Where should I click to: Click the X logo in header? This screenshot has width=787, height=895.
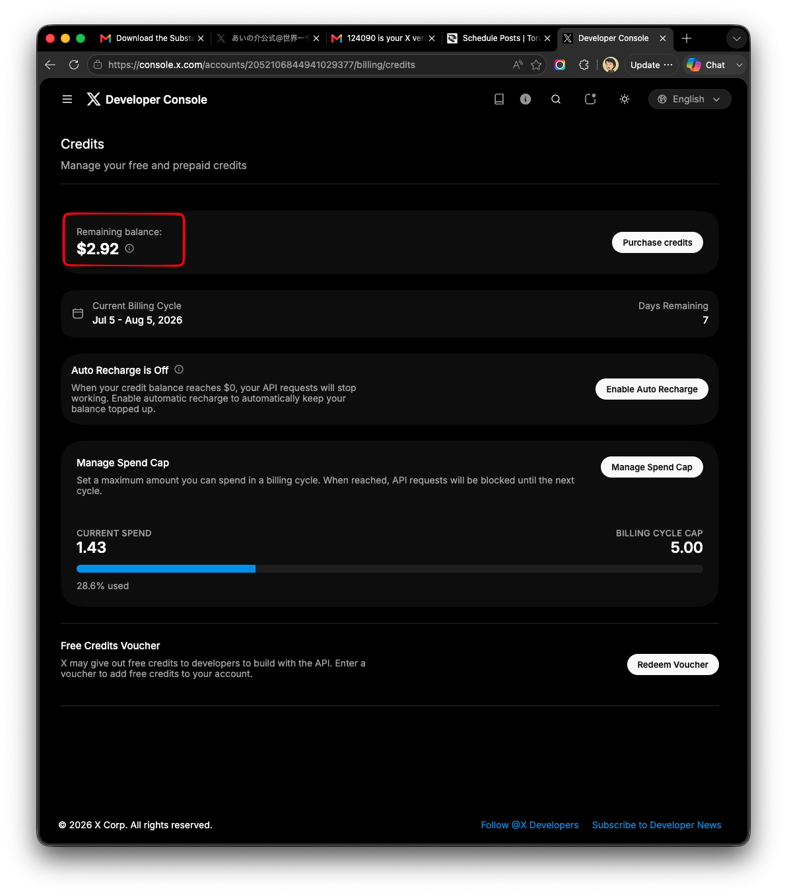click(94, 99)
